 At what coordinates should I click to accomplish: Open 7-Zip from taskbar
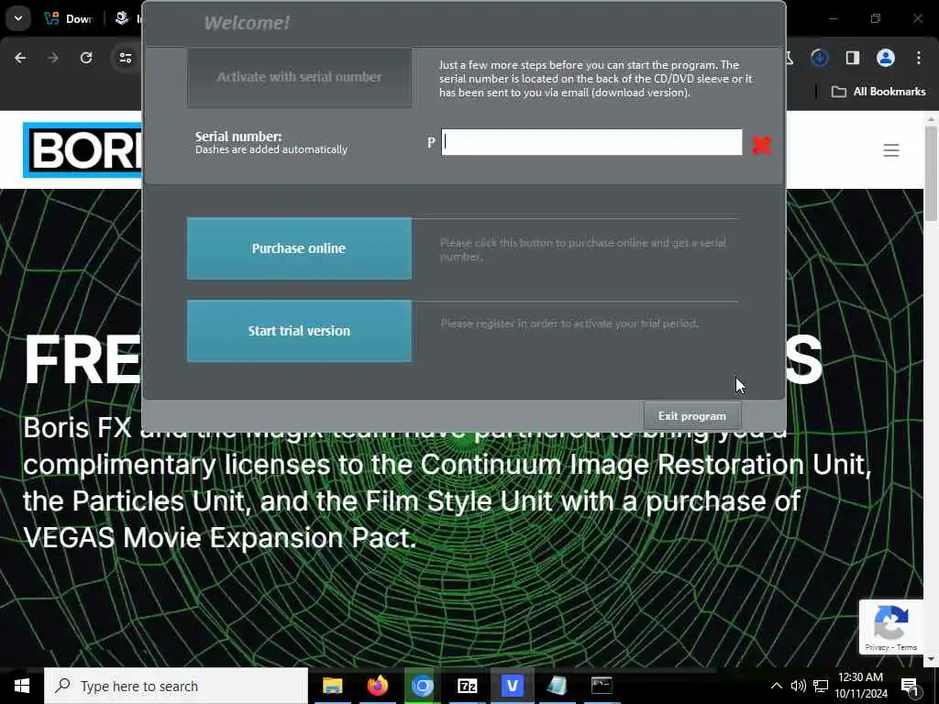click(x=467, y=686)
